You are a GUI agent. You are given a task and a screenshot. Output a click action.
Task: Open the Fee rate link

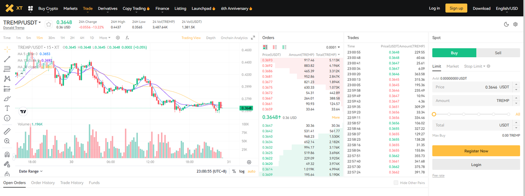click(x=438, y=176)
